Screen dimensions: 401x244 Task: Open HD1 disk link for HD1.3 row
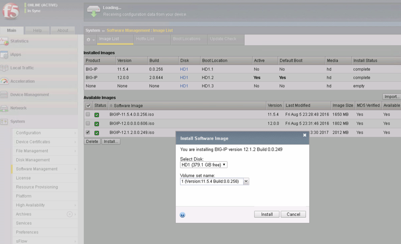coord(184,86)
